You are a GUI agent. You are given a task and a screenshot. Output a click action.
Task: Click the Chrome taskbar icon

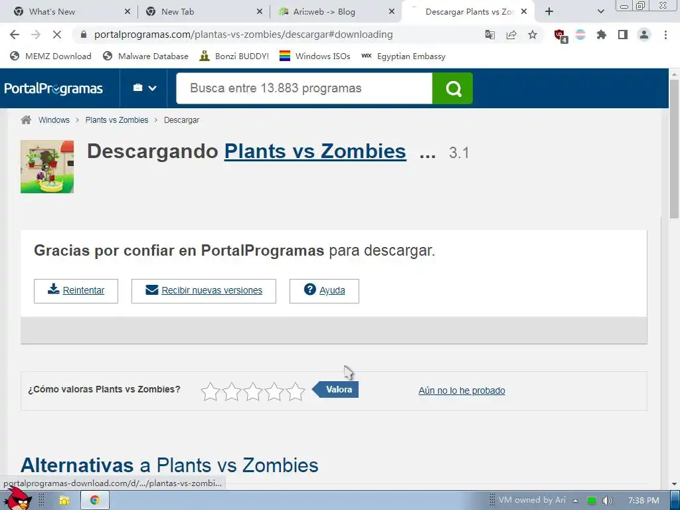pos(94,501)
